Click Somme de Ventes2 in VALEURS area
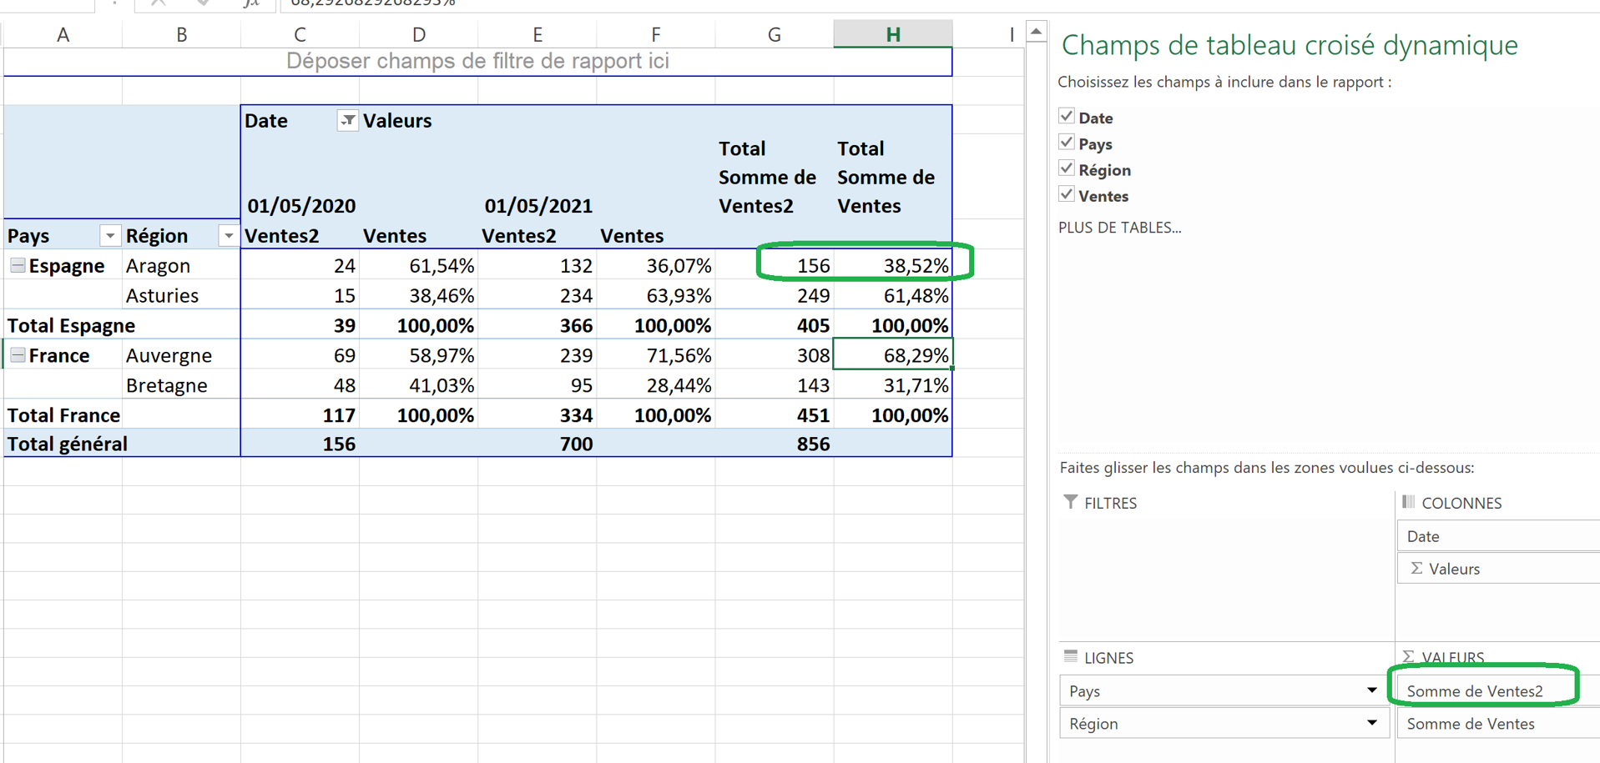1600x763 pixels. (1479, 690)
